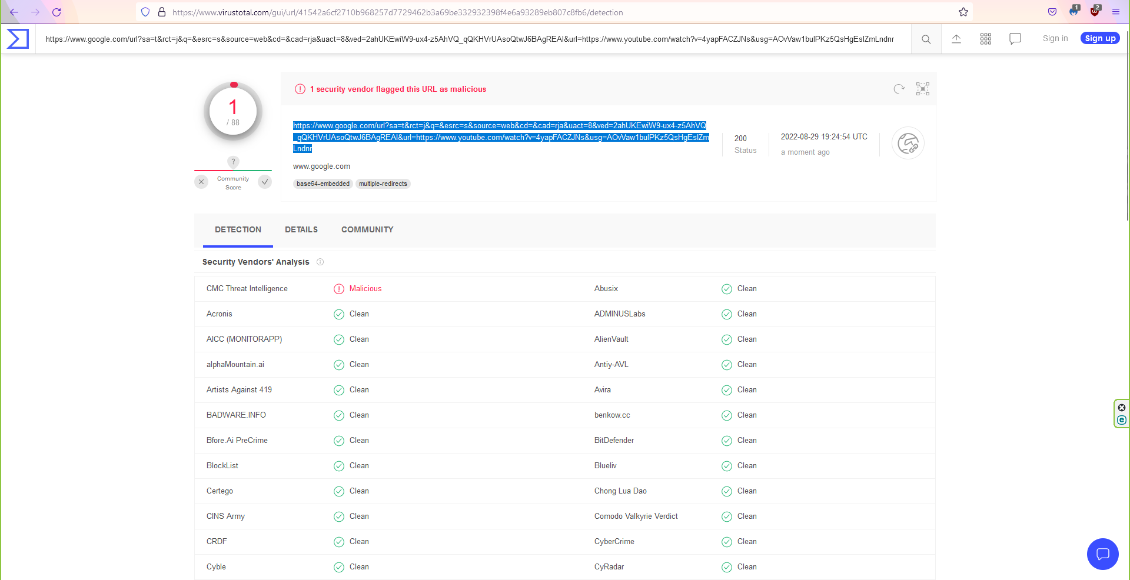The image size is (1130, 580).
Task: Click the CyRadar vendor name
Action: coord(609,567)
